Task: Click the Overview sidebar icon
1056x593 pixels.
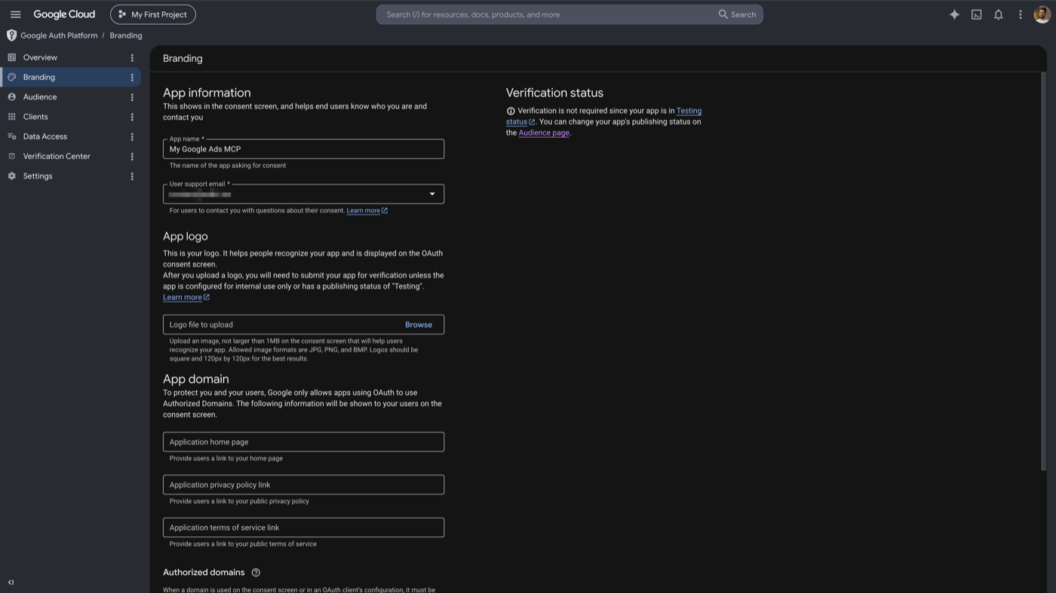Action: pyautogui.click(x=11, y=57)
